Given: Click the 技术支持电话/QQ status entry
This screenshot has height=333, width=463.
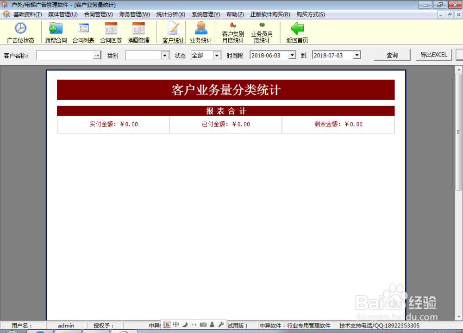Looking at the screenshot, I should pos(379,326).
